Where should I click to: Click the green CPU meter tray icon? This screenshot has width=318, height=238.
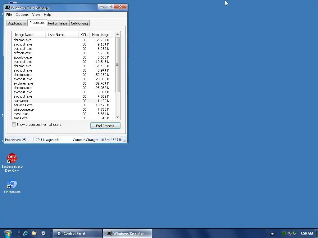[x=284, y=233]
